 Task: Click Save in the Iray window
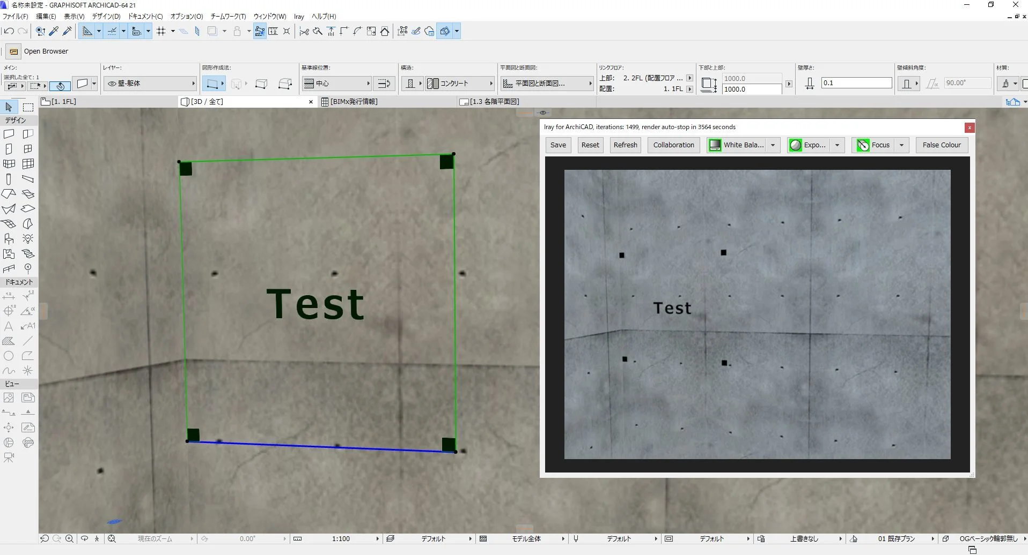tap(558, 145)
